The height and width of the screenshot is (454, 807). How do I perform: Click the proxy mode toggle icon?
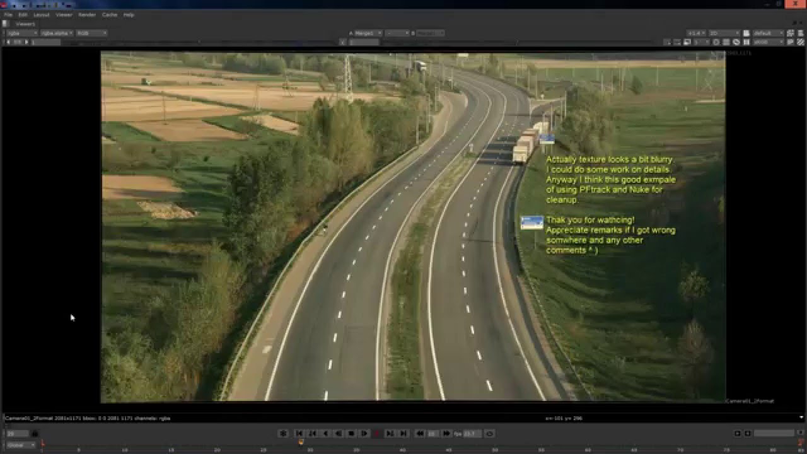[688, 42]
